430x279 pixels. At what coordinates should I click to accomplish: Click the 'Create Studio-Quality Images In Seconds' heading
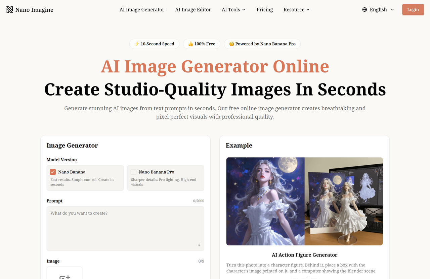215,89
